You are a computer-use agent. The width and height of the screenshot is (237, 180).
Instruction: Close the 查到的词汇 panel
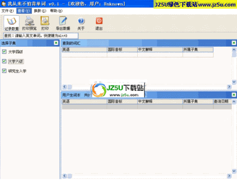click(x=234, y=43)
